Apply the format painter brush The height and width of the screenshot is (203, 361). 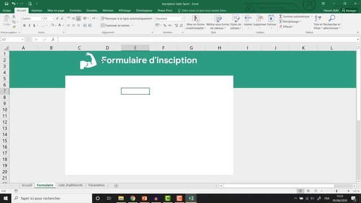pyautogui.click(x=14, y=27)
